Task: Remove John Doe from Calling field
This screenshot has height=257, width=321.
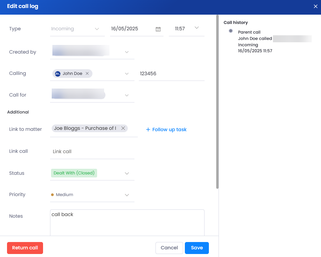Action: click(x=87, y=73)
